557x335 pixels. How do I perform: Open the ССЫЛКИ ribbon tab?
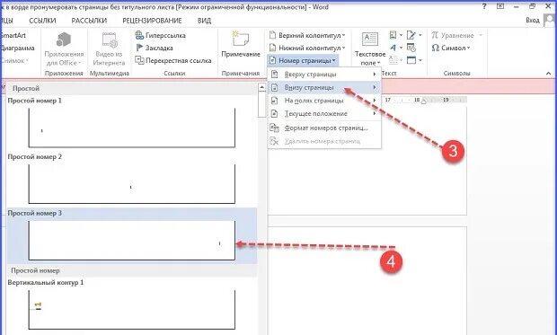[x=42, y=21]
